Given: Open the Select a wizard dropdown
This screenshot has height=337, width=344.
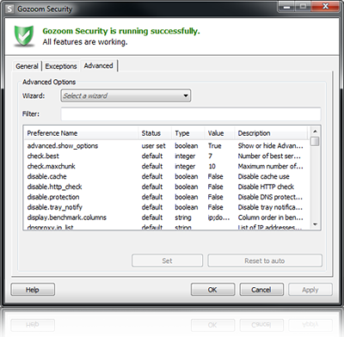Looking at the screenshot, I should point(126,95).
